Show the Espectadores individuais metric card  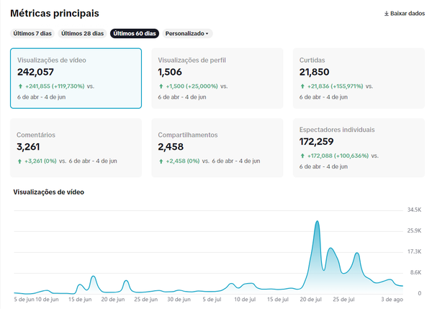coord(358,148)
